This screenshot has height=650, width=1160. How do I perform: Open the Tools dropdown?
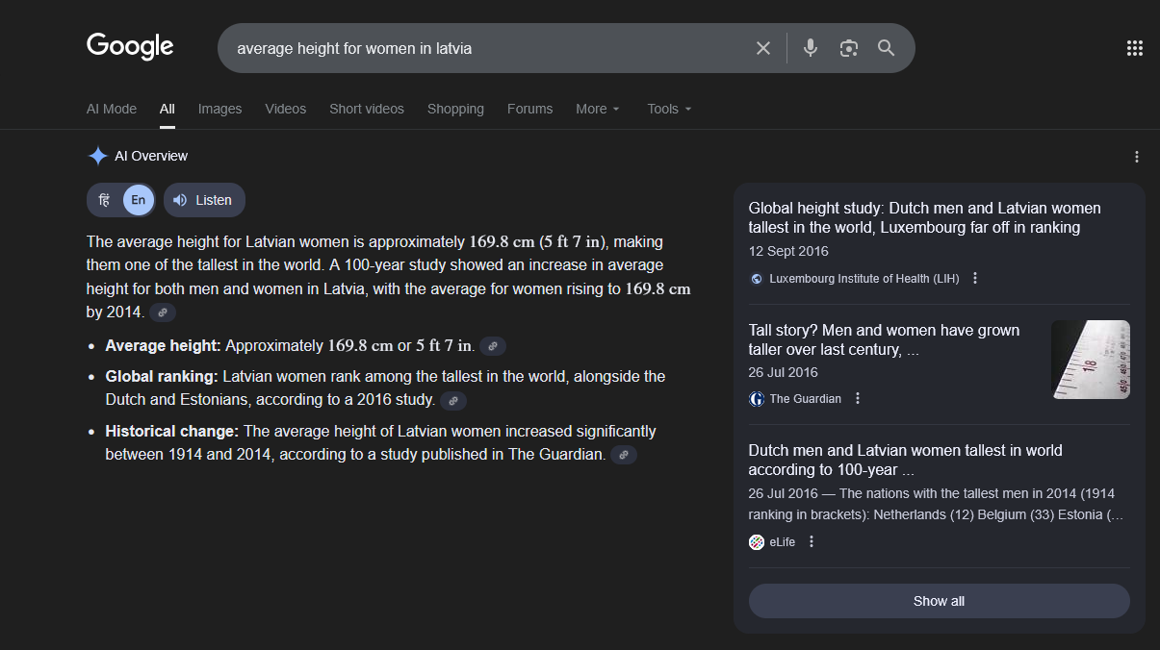pos(669,109)
